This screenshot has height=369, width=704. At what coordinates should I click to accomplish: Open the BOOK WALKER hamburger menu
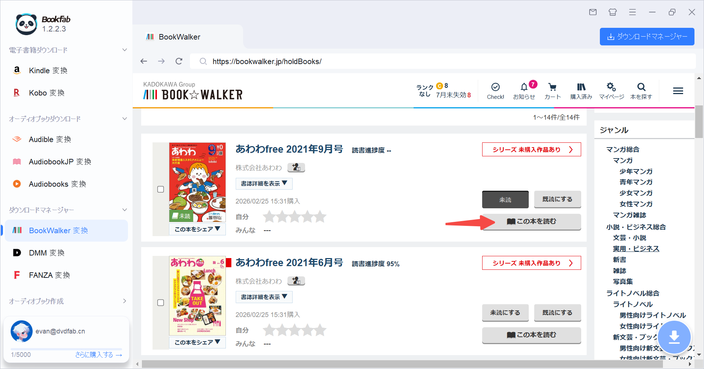click(678, 90)
